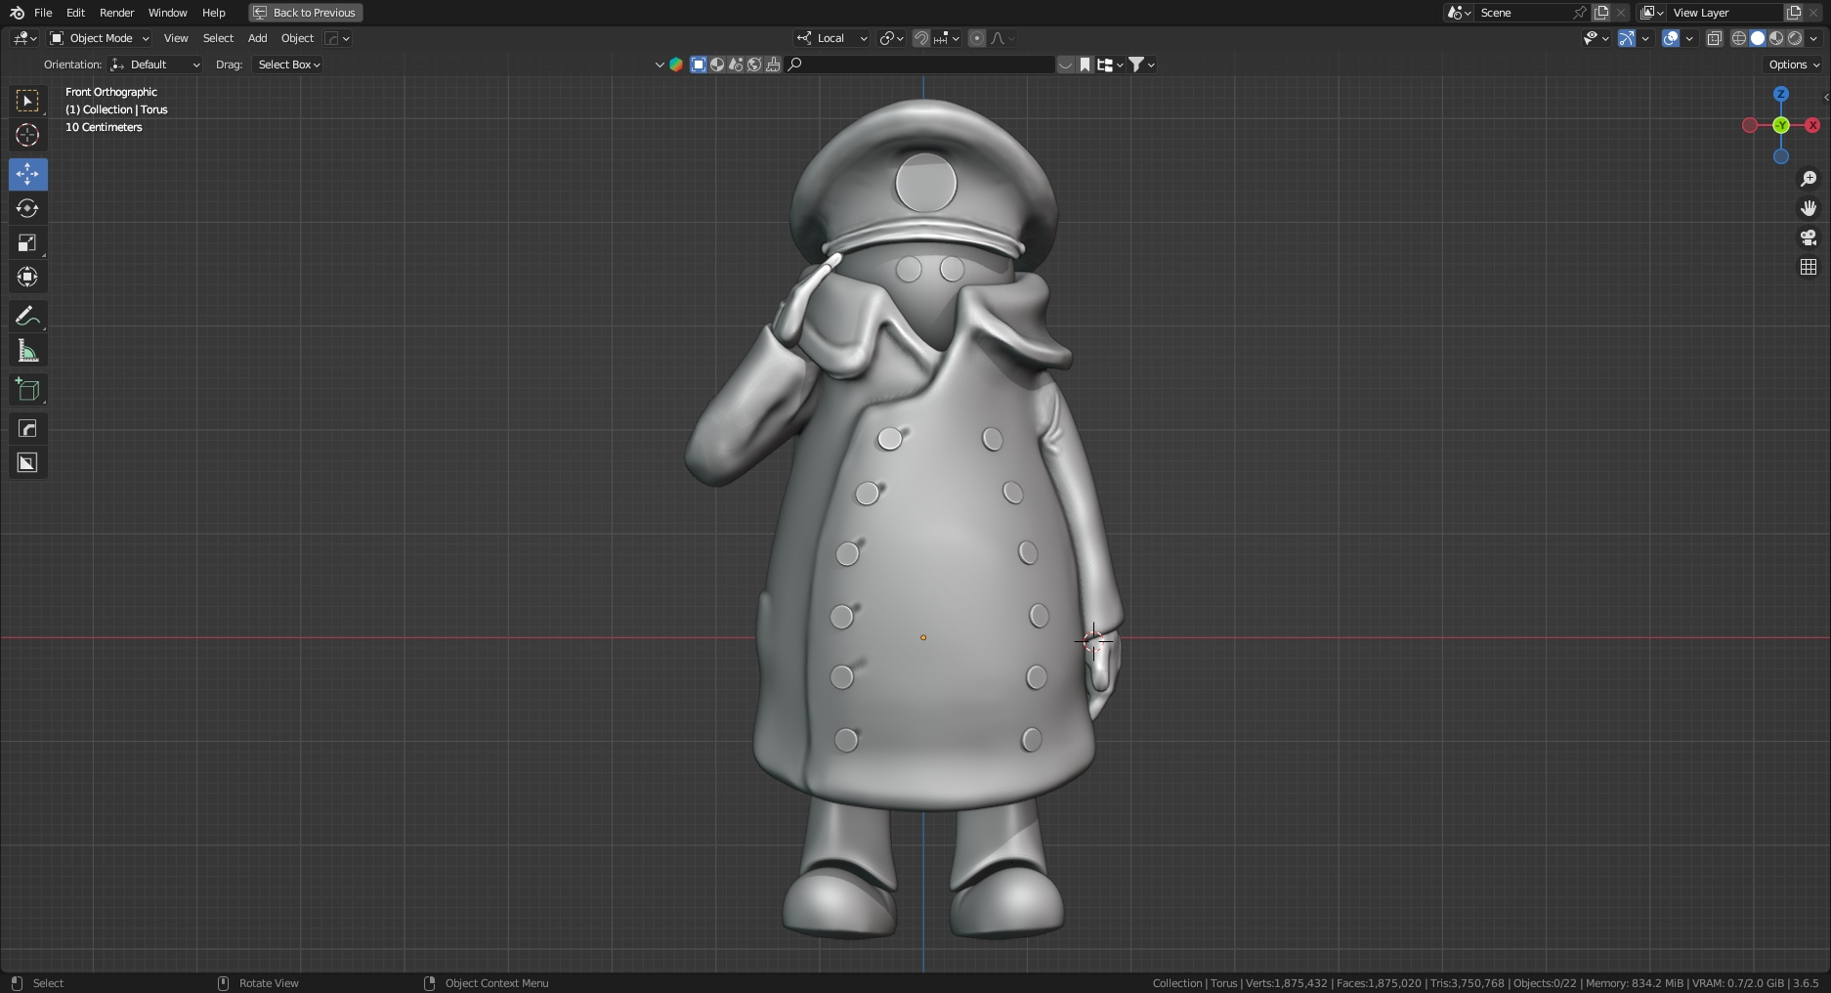Select the Select Box tool
This screenshot has width=1831, height=993.
click(27, 101)
